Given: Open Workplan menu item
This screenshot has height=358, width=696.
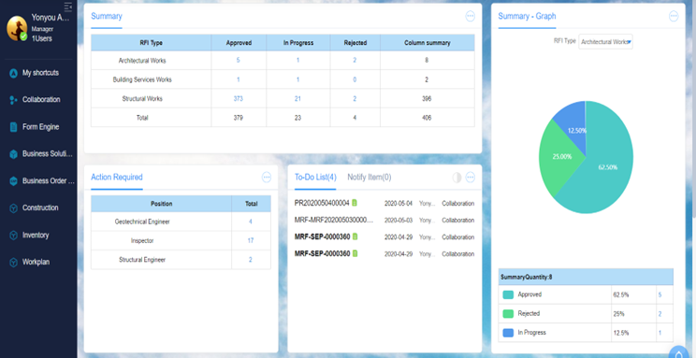Looking at the screenshot, I should [36, 262].
